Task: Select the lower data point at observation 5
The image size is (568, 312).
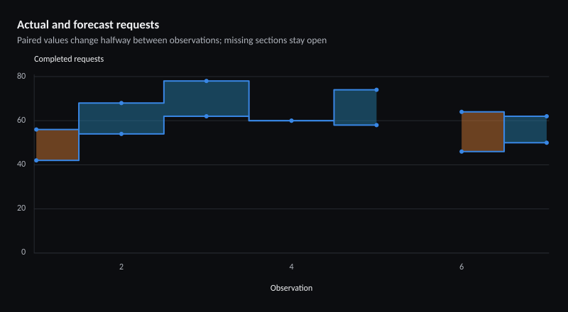Action: pos(376,126)
